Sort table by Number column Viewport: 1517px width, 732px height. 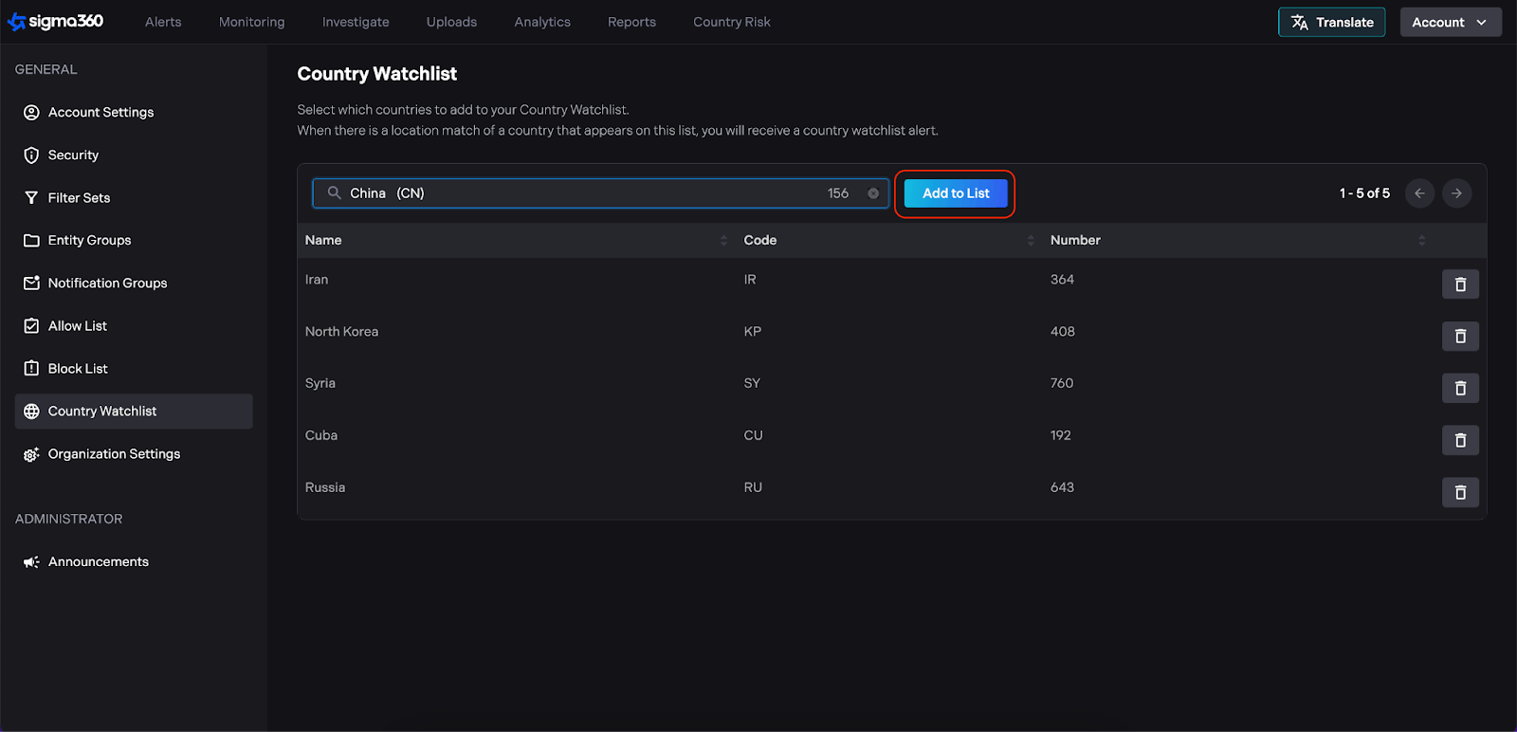(1421, 241)
